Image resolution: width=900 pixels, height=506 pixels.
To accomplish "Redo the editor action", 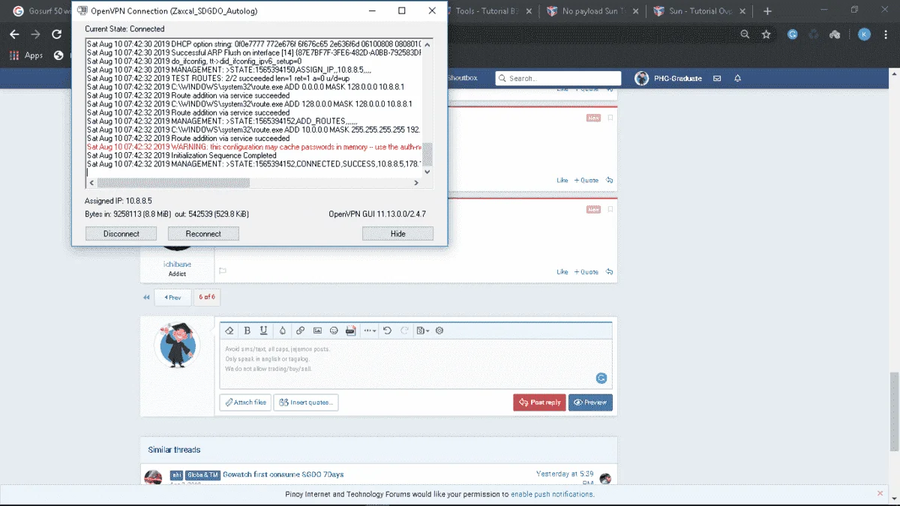I will 404,331.
